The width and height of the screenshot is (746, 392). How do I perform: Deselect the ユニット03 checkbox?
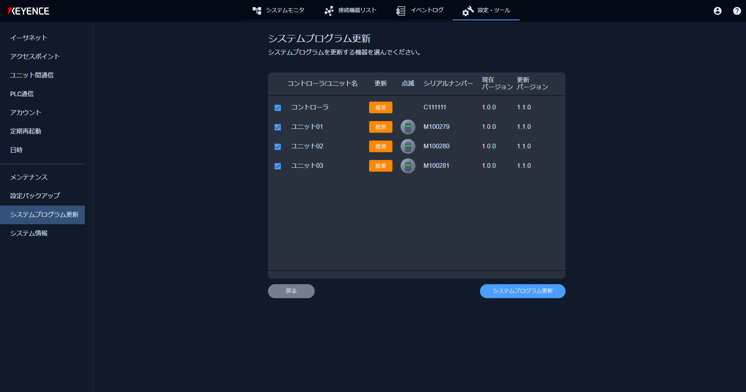[x=277, y=166]
